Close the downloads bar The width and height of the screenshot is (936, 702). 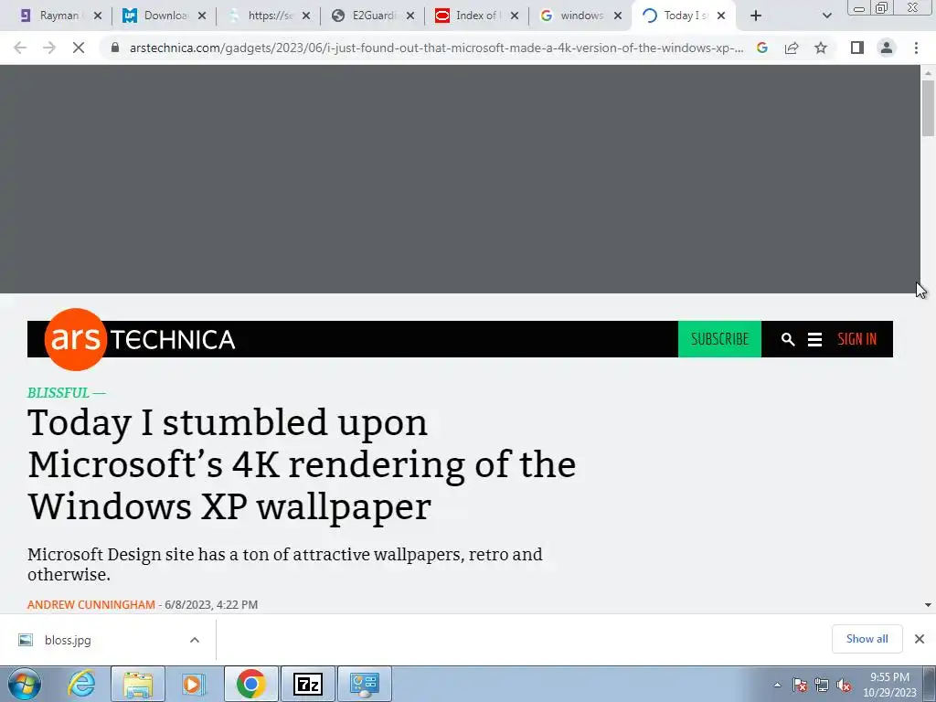point(920,639)
